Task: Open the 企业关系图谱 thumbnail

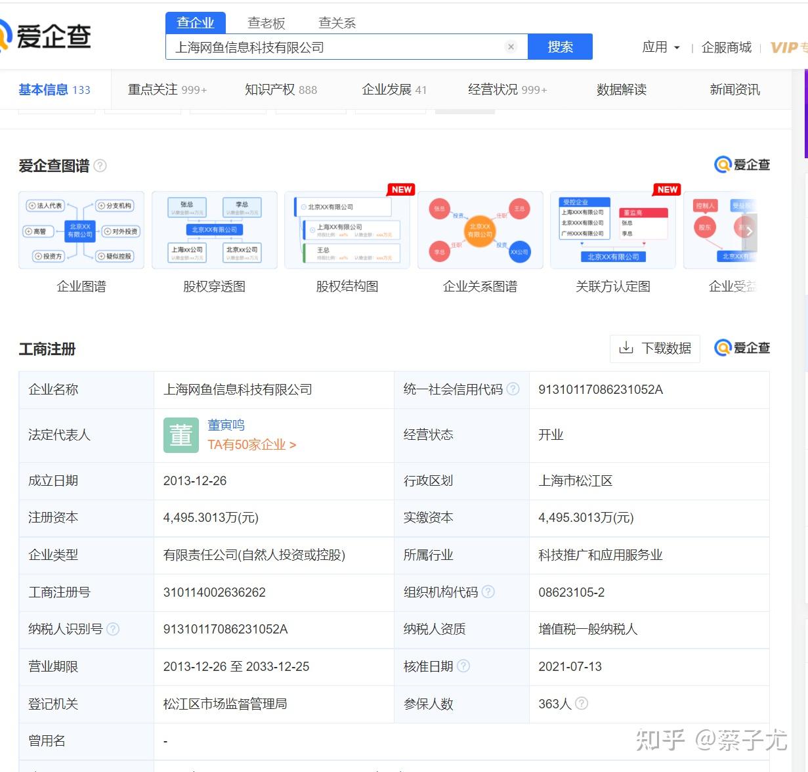Action: (x=480, y=230)
